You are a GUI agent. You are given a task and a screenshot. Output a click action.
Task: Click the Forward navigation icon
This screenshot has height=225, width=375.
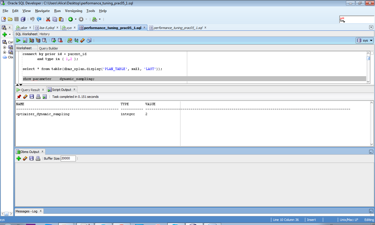pyautogui.click(x=81, y=19)
